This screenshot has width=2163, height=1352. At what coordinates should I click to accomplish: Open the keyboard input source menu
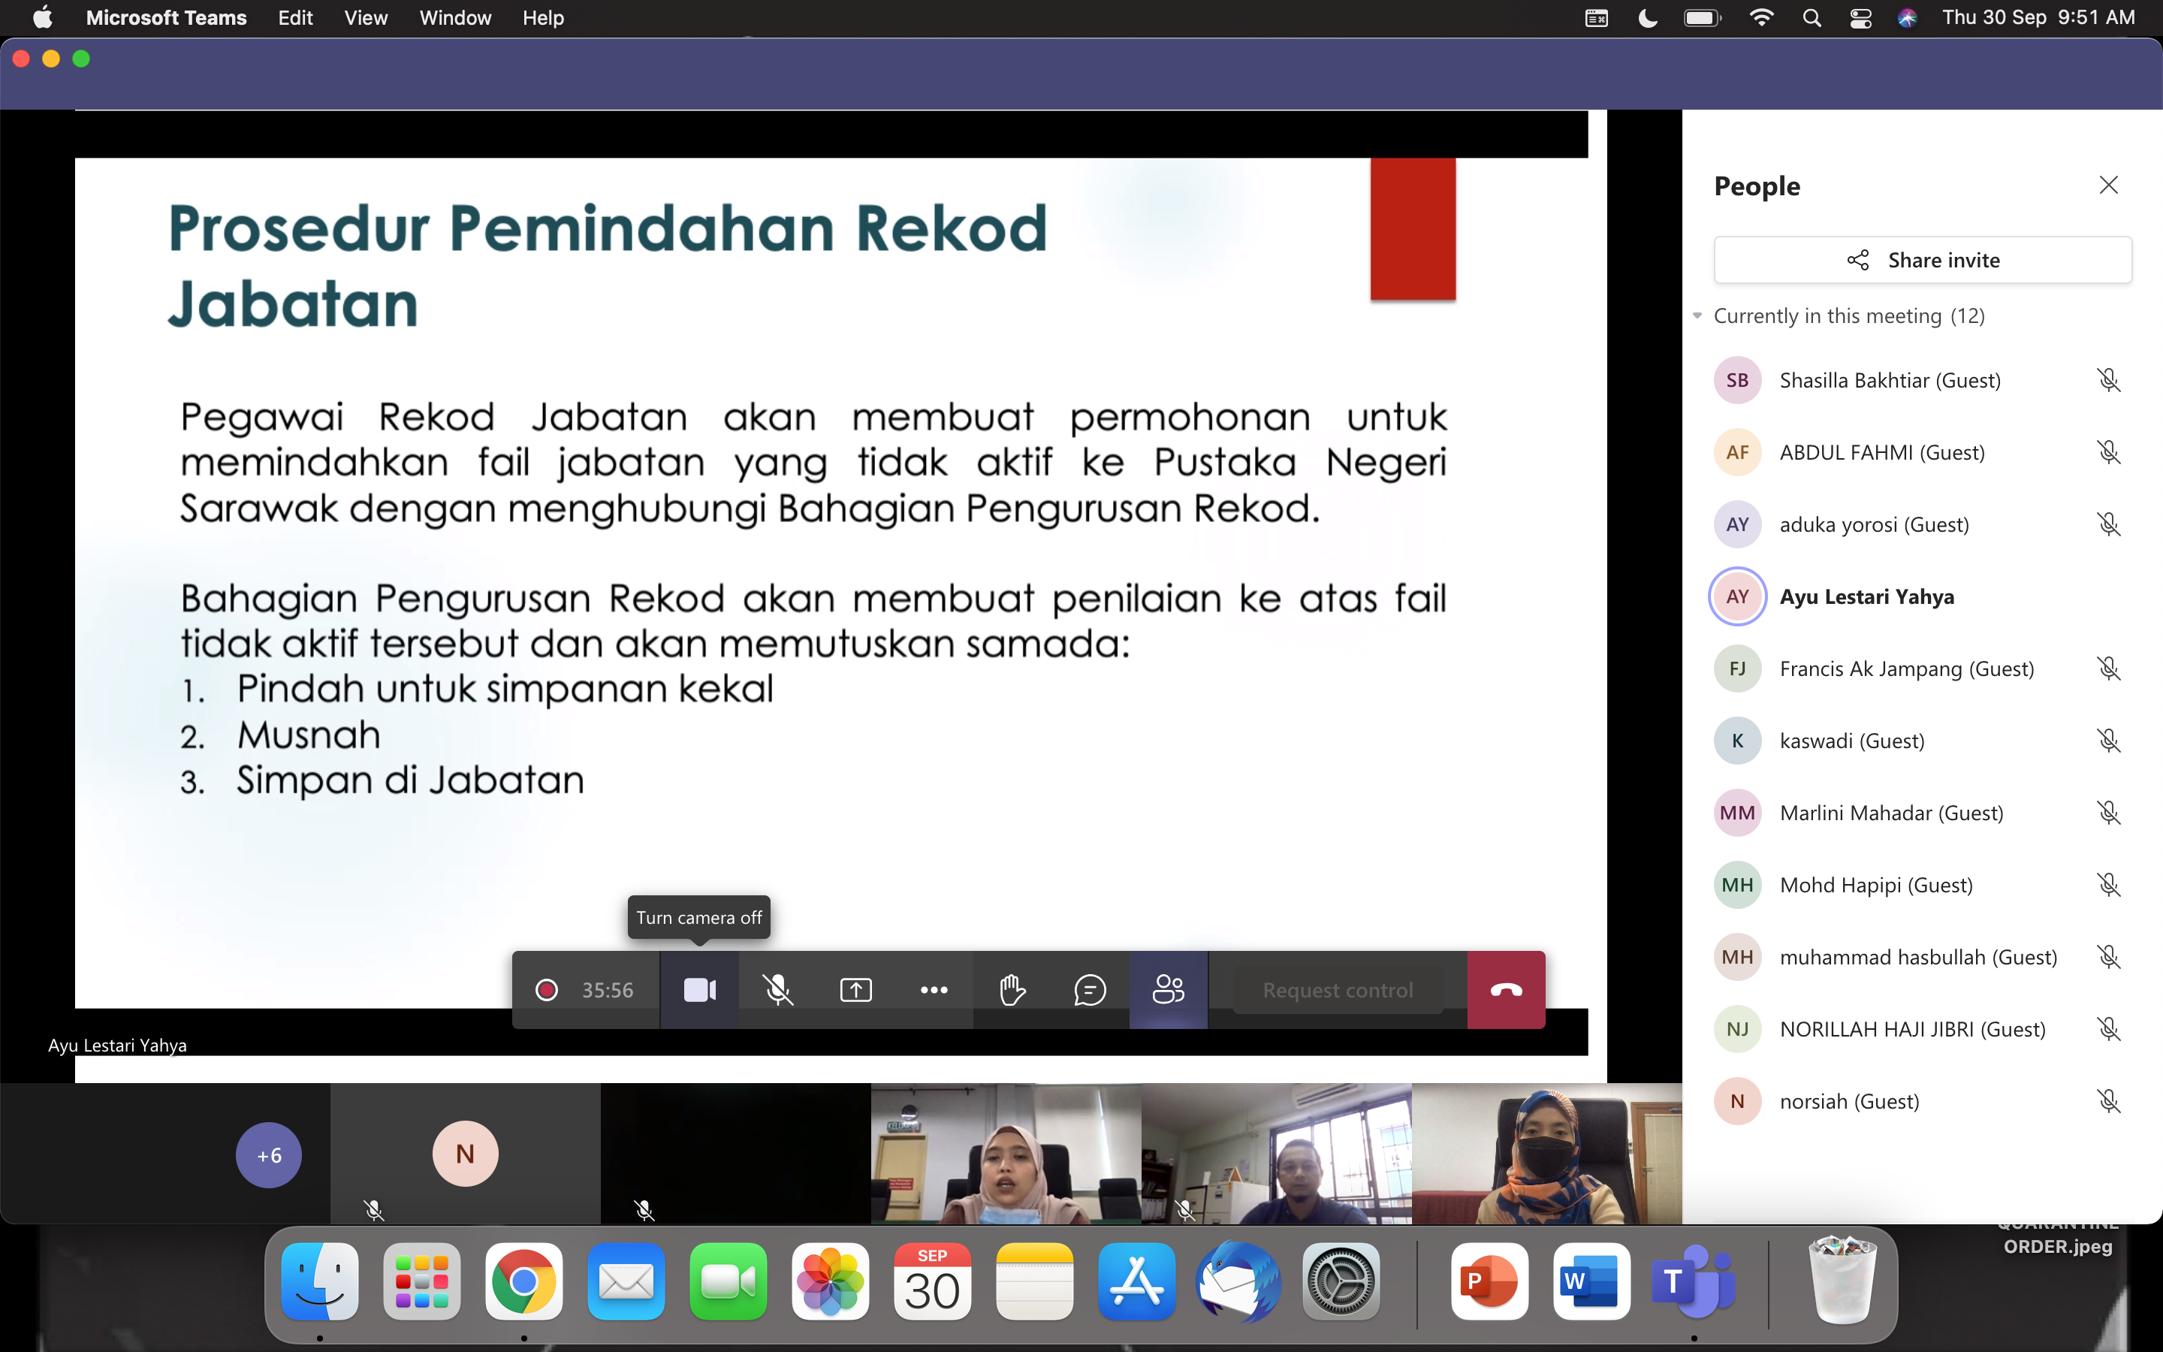(x=1596, y=18)
